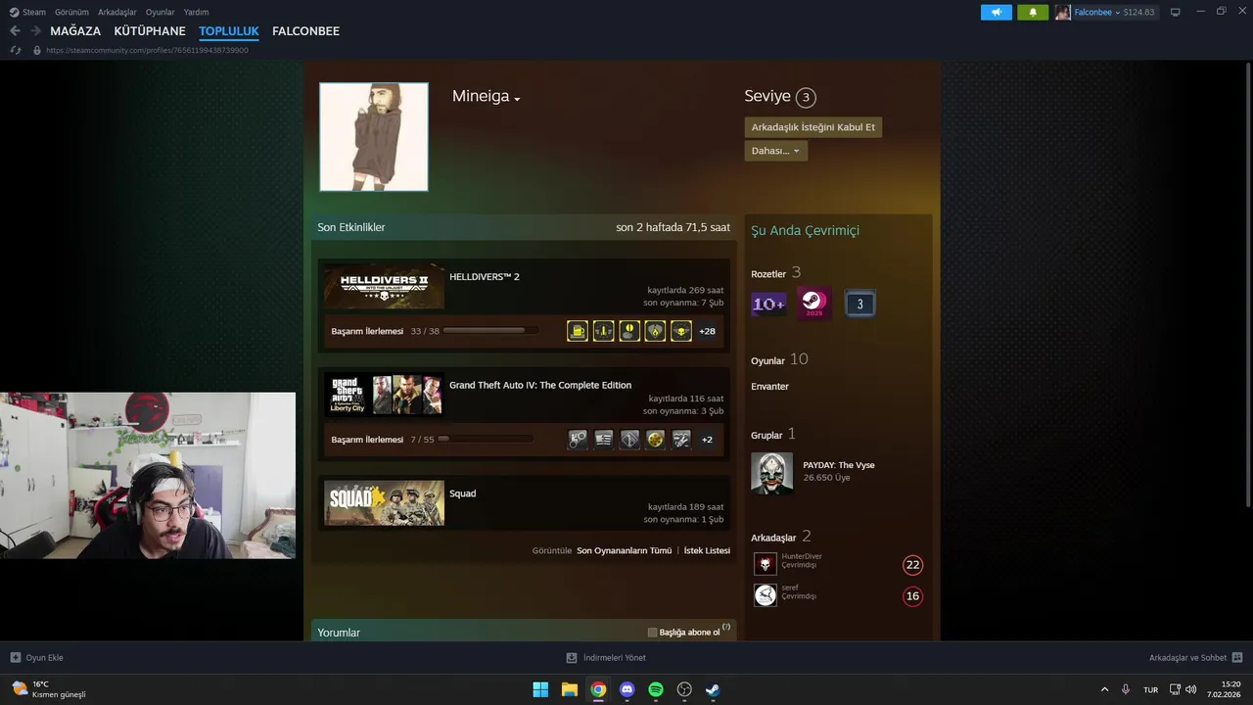Image resolution: width=1253 pixels, height=705 pixels.
Task: Reload the page with the refresh icon
Action: (16, 50)
